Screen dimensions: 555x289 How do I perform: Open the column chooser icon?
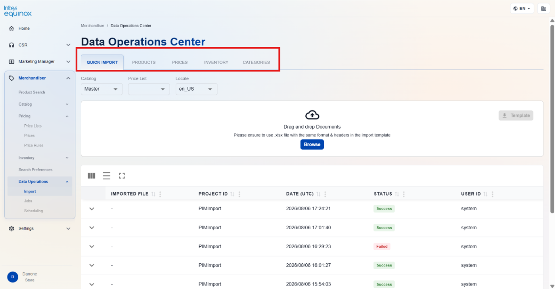(x=92, y=176)
